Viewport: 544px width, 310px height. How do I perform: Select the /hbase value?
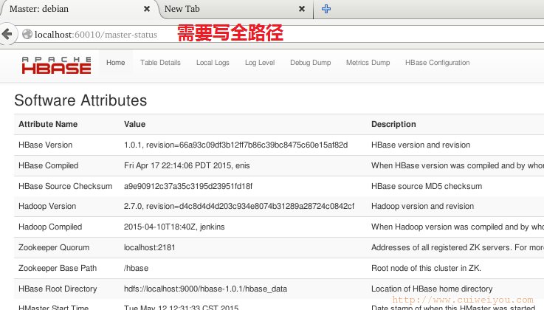click(136, 268)
